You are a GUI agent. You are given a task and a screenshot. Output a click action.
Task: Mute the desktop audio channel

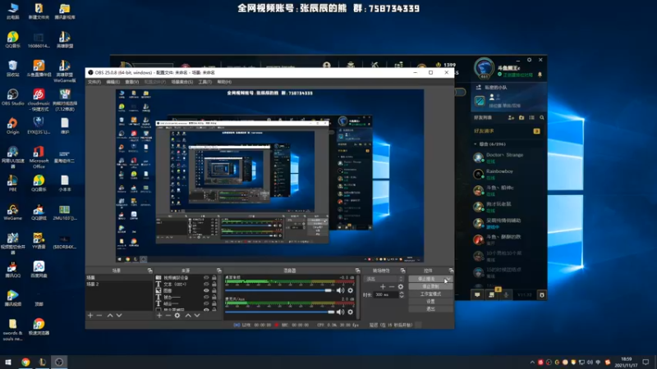(340, 290)
